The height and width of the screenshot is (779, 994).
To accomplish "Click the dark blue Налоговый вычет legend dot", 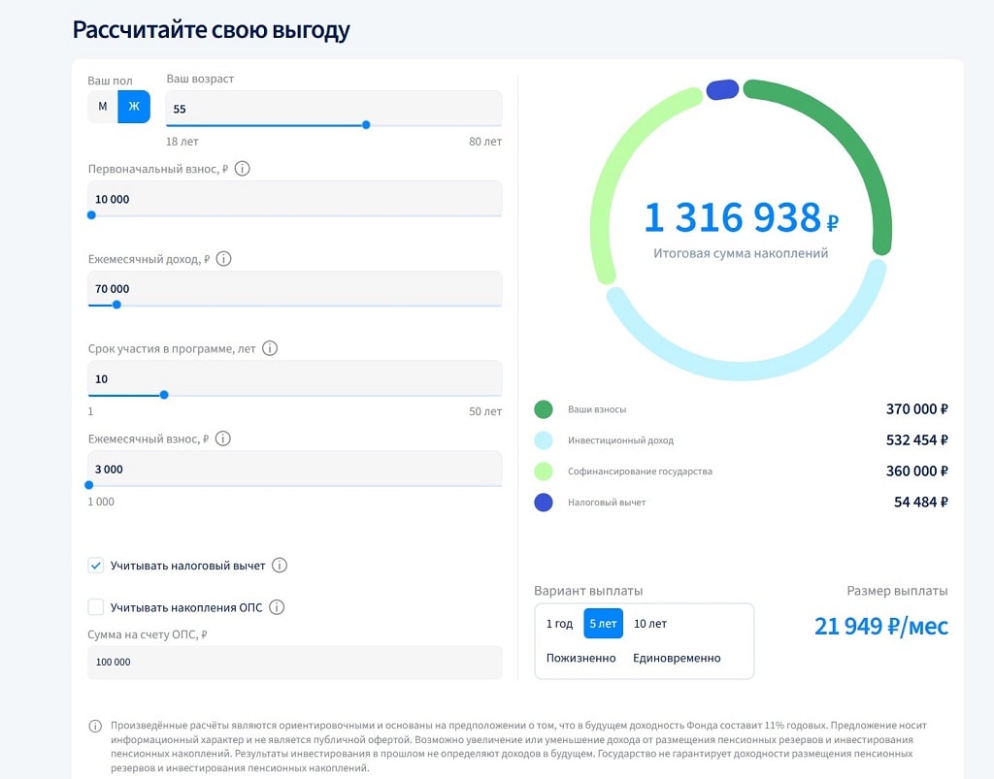I will click(544, 503).
